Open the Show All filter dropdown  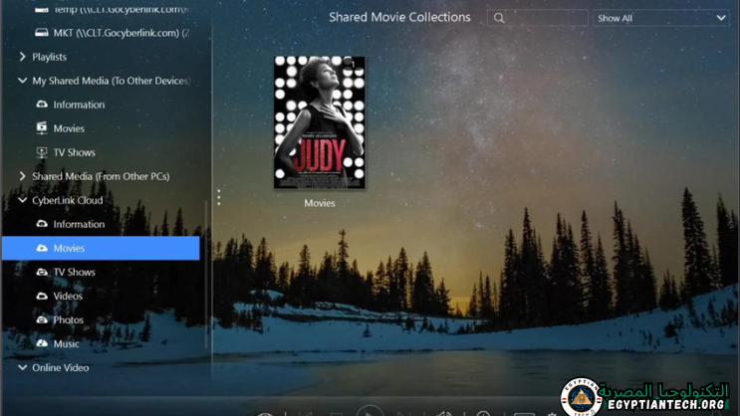660,18
